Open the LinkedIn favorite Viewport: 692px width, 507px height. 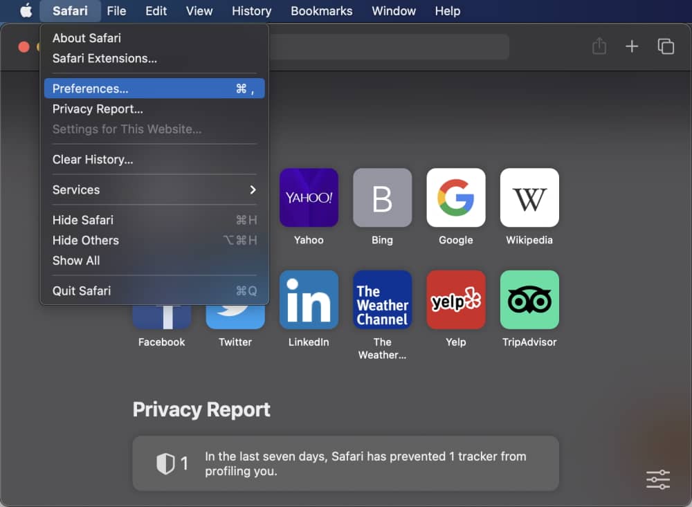(x=309, y=299)
